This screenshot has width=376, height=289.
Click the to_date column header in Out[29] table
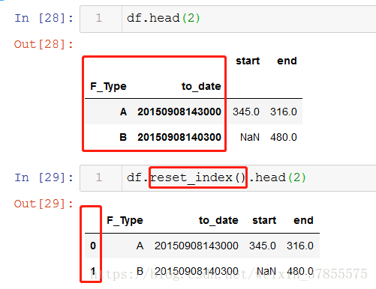pos(218,220)
